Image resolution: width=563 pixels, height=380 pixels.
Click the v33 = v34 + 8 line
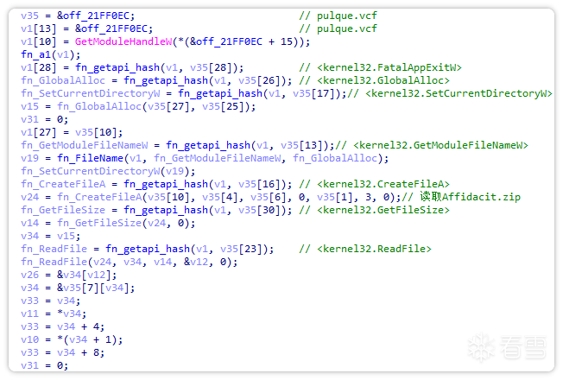point(63,352)
